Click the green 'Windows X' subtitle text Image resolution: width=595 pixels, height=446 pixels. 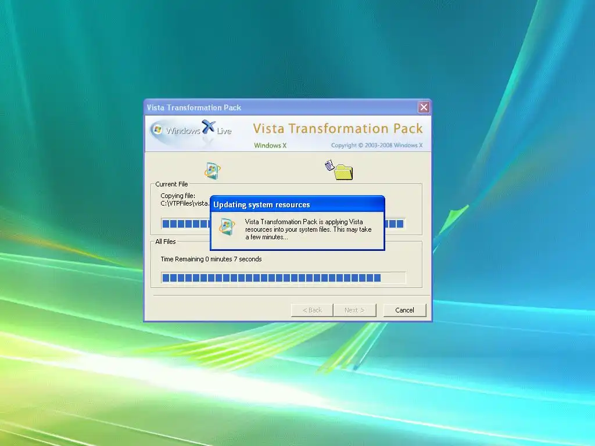[270, 145]
